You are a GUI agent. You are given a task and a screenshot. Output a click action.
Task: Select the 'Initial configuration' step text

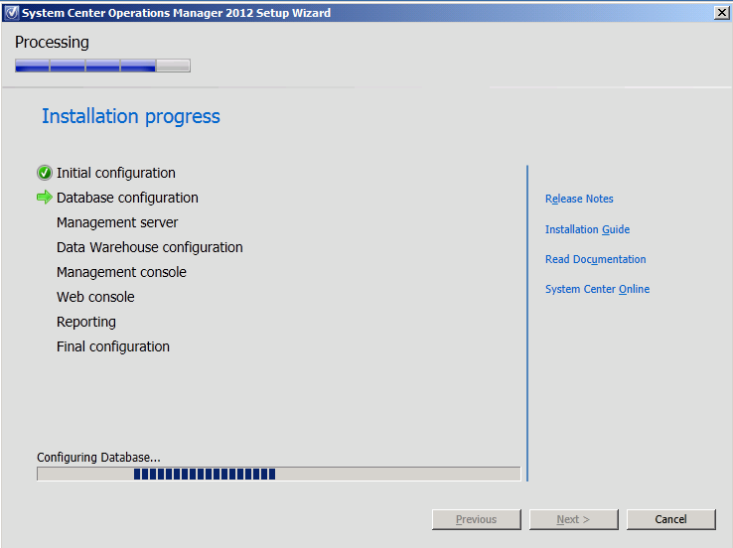(x=116, y=173)
